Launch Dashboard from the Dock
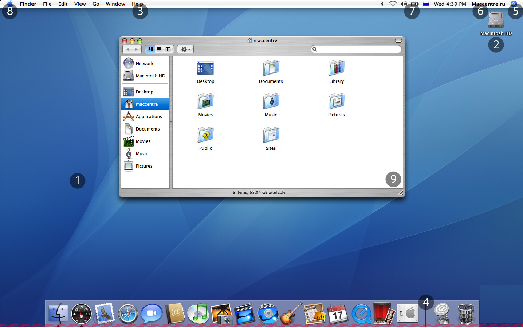The width and height of the screenshot is (523, 328). [81, 313]
